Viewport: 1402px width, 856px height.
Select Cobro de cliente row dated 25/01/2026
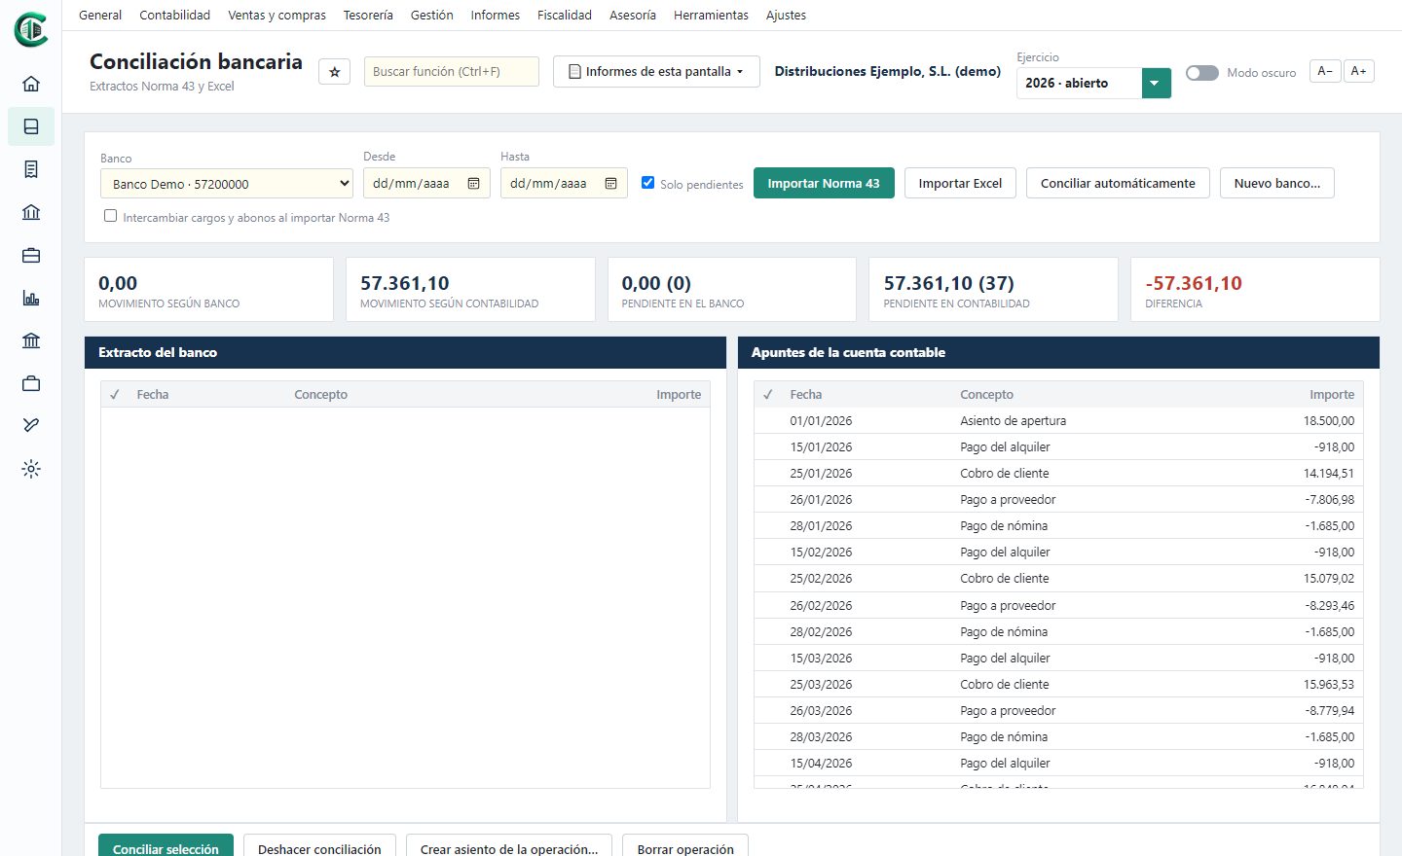[x=1058, y=474]
